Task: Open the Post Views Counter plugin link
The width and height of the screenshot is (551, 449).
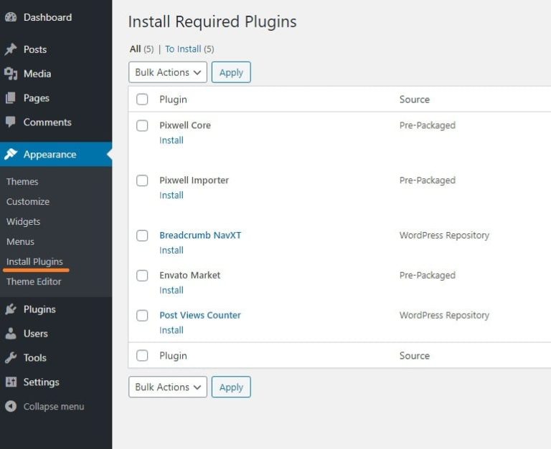Action: point(200,315)
